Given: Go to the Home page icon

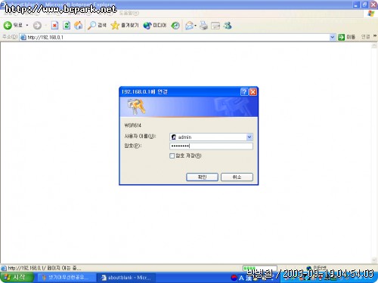Looking at the screenshot, I should 79,26.
